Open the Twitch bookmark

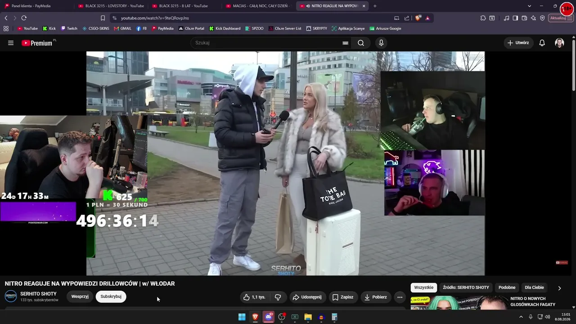tap(69, 28)
